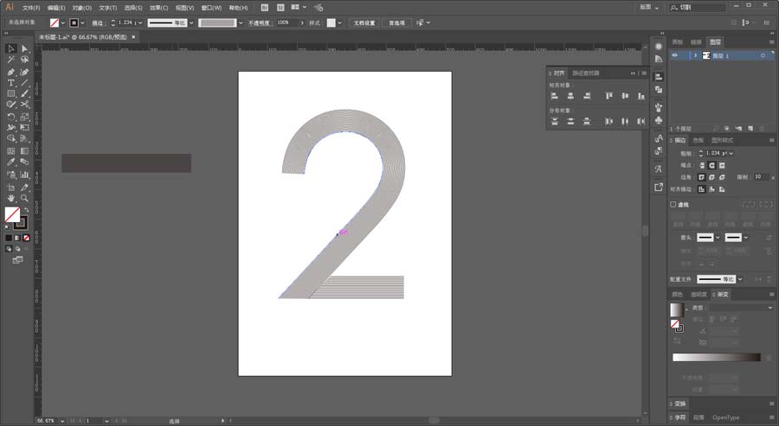Click gradient preview swatch in gradient panel
Viewport: 779px width, 426px height.
coord(677,309)
